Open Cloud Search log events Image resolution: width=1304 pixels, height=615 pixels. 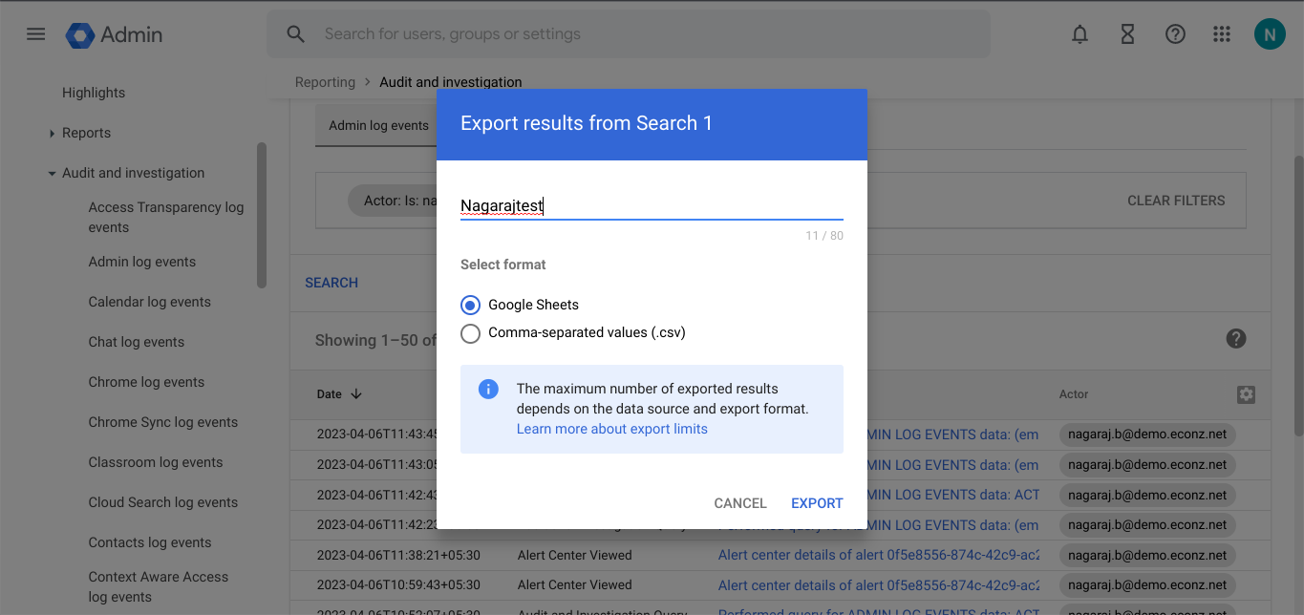163,502
